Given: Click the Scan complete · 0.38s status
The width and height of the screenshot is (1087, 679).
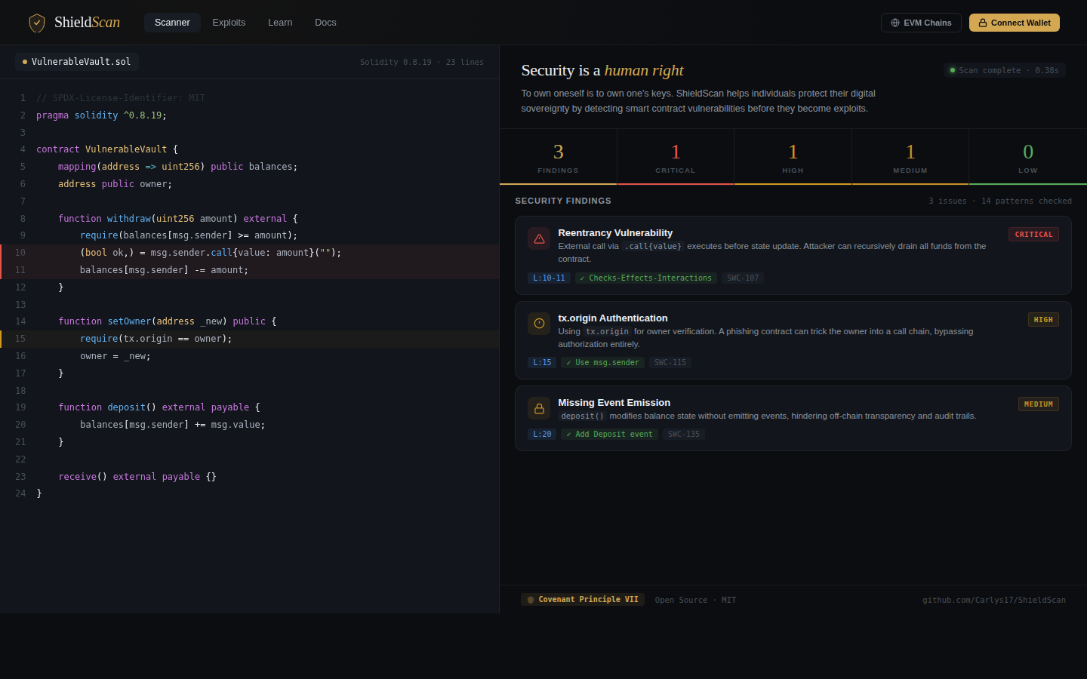Looking at the screenshot, I should pyautogui.click(x=1004, y=70).
